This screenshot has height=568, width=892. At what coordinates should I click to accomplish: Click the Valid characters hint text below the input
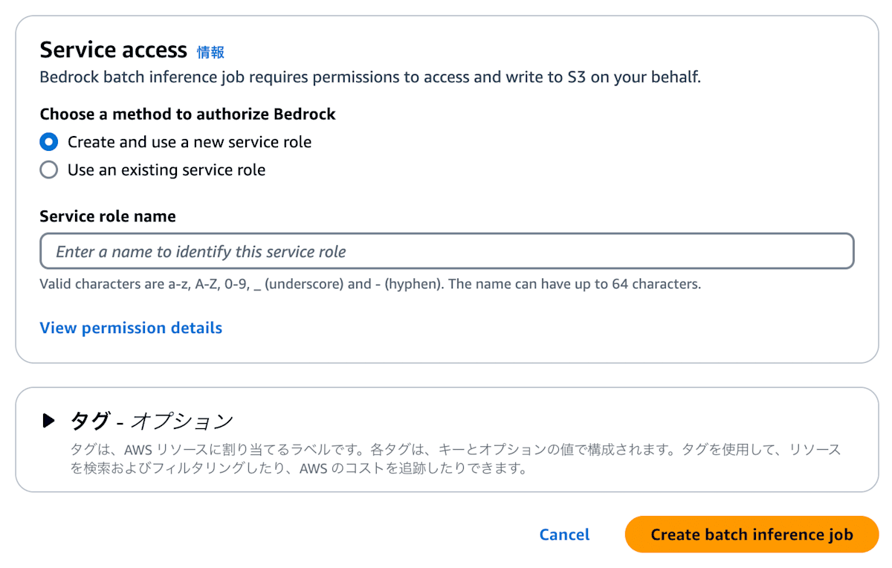click(370, 284)
